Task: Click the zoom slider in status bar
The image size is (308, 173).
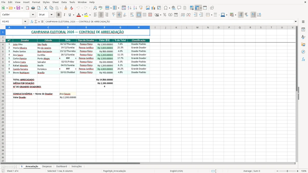Action: click(287, 171)
